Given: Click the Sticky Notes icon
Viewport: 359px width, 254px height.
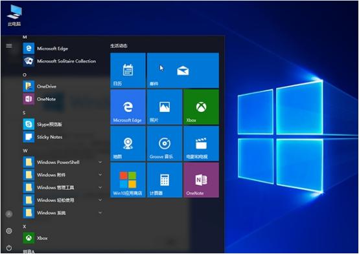Looking at the screenshot, I should point(29,137).
